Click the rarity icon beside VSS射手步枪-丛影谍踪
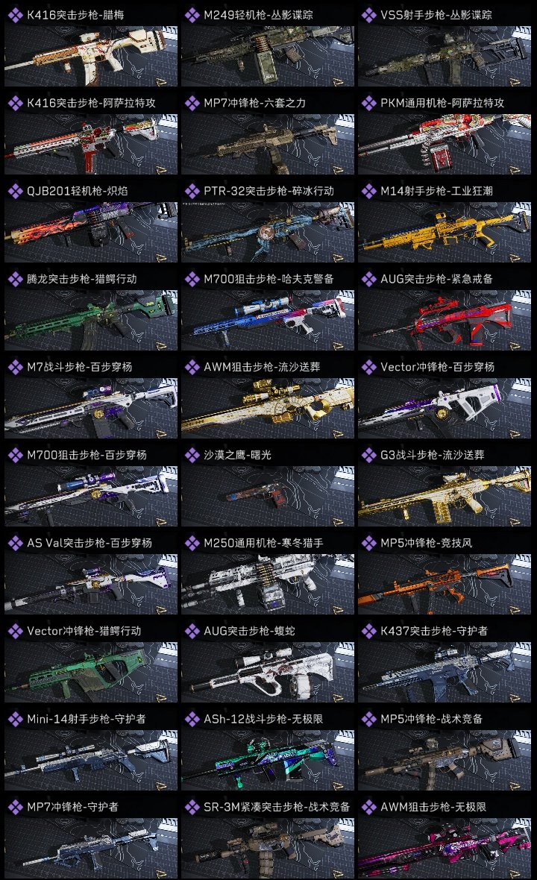Image resolution: width=537 pixels, height=880 pixels. [x=368, y=15]
